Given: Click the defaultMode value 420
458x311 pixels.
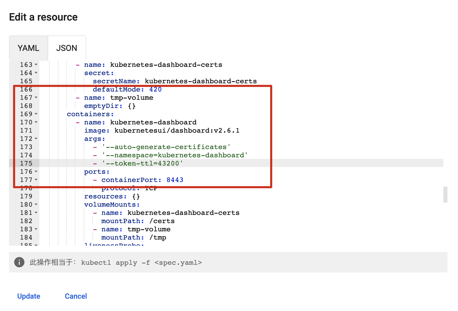Looking at the screenshot, I should pos(155,89).
